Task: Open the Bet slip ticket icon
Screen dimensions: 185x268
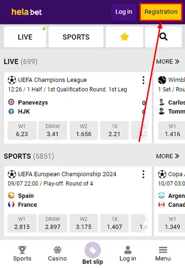Action: (93, 250)
